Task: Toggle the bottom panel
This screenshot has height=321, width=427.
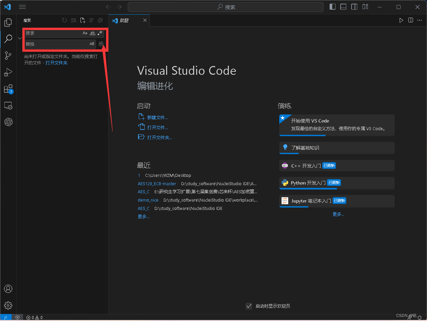Action: point(343,7)
